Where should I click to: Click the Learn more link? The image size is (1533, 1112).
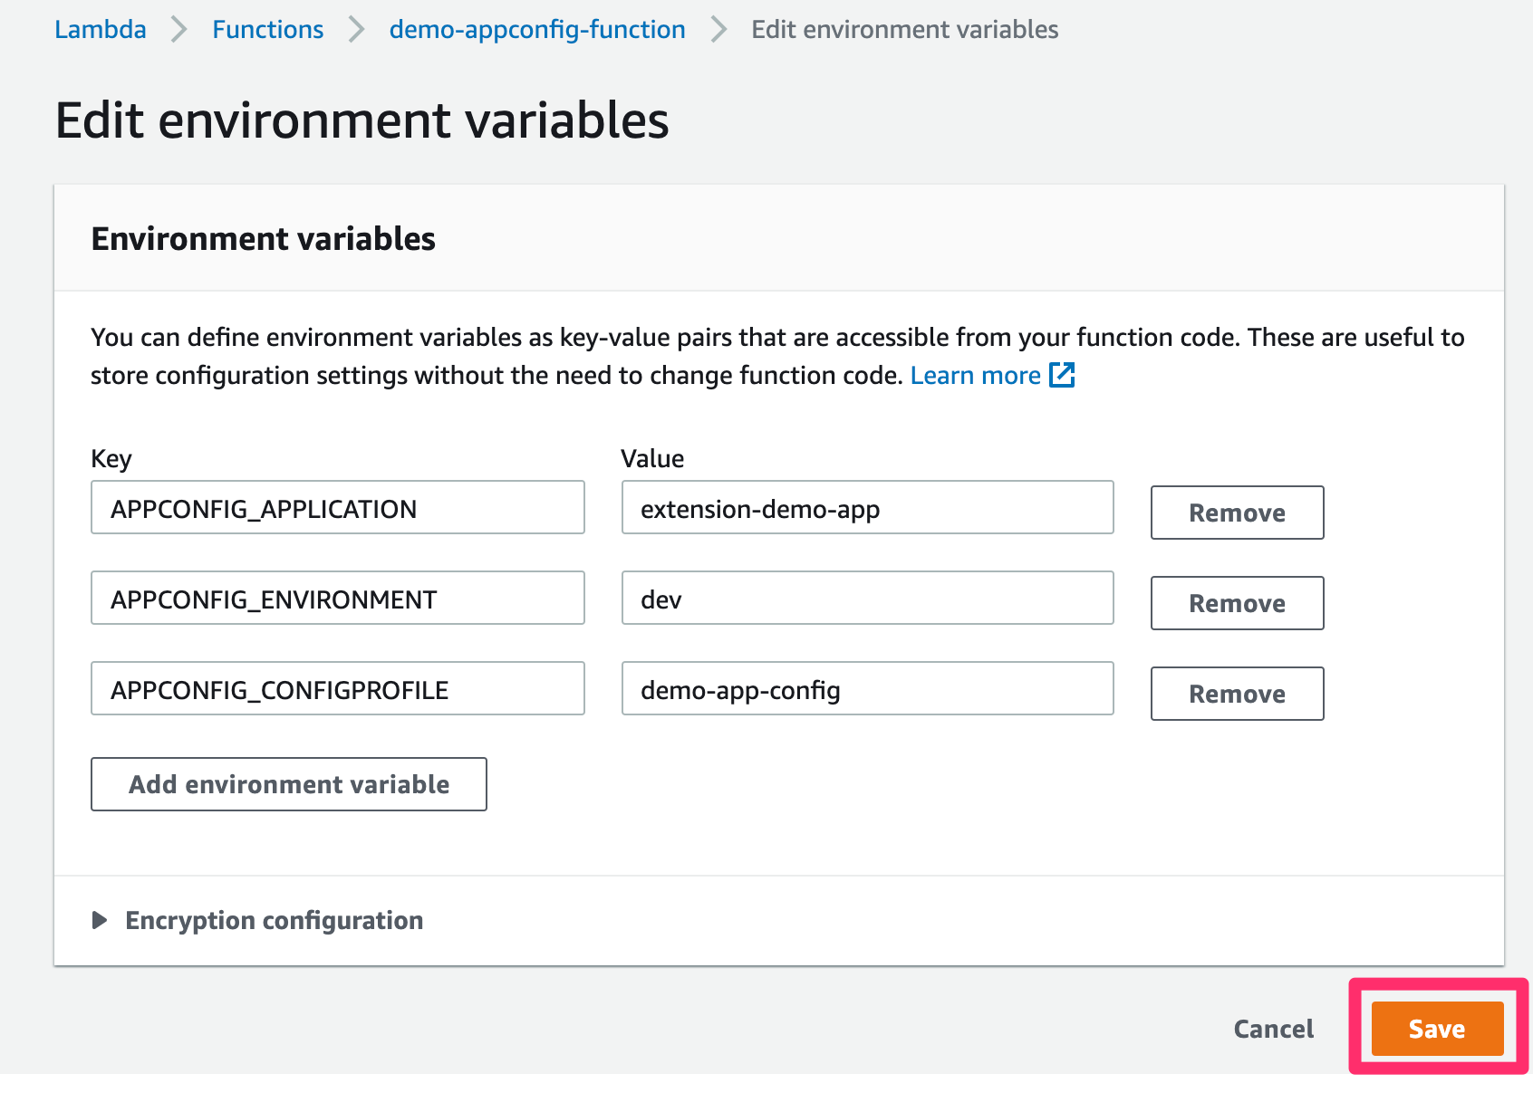(975, 375)
